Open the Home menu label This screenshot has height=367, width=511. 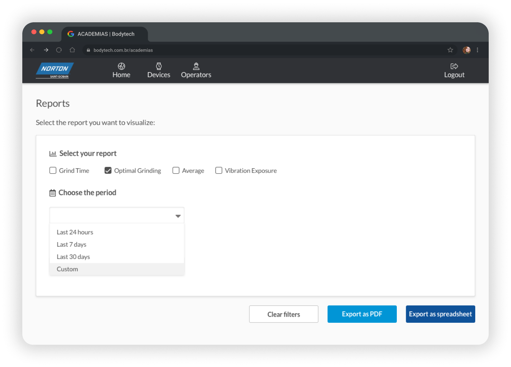pyautogui.click(x=122, y=75)
